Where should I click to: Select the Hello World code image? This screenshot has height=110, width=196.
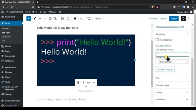click(x=86, y=60)
